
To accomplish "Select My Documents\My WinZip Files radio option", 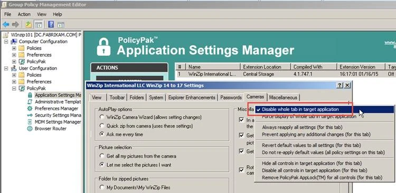I will (x=102, y=187).
